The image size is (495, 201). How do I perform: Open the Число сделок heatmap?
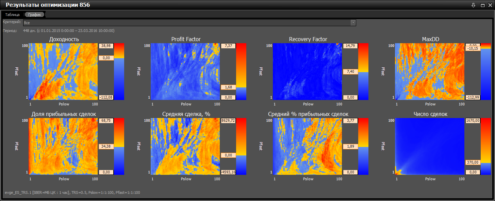tap(430, 146)
